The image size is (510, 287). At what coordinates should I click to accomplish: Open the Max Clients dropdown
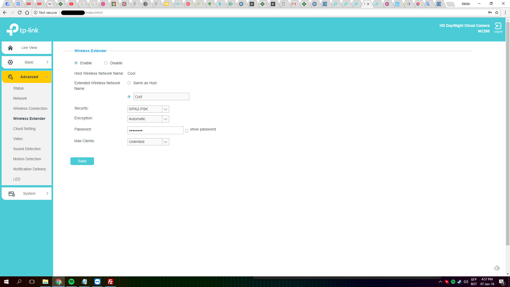click(x=148, y=142)
